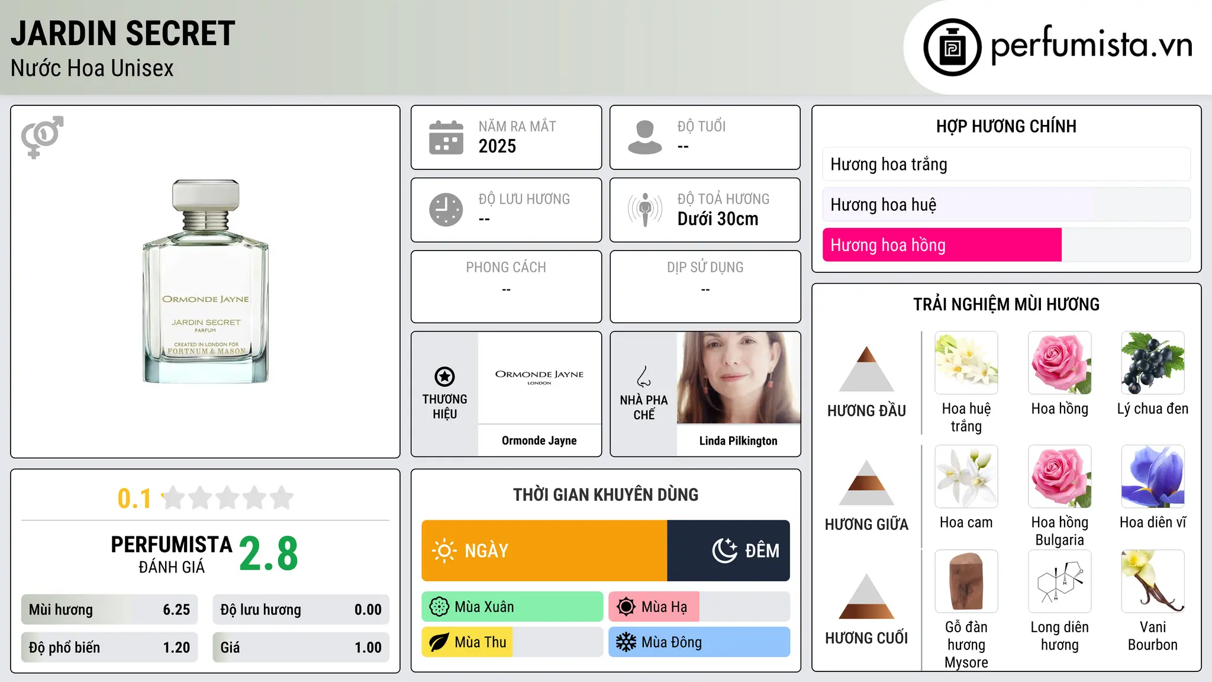Click the Hợp hương chính heading
The width and height of the screenshot is (1212, 682).
click(x=1006, y=126)
